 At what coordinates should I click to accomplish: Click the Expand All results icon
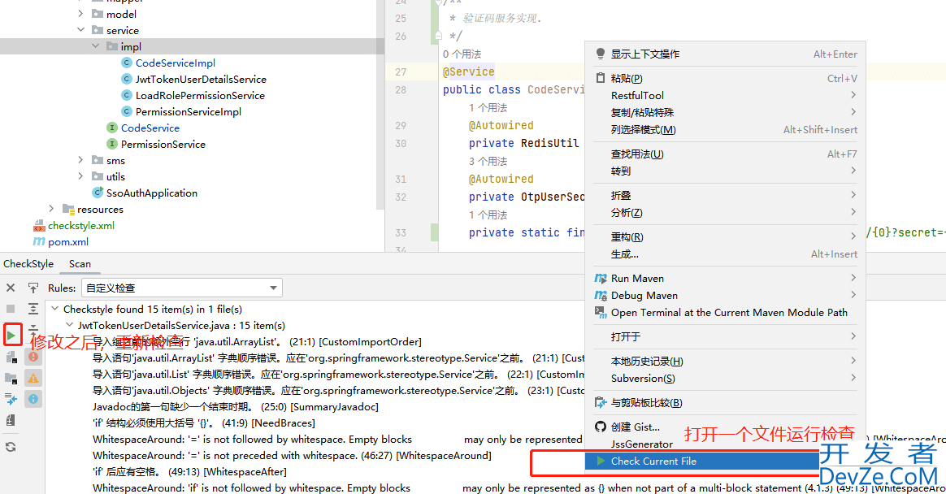pyautogui.click(x=33, y=309)
